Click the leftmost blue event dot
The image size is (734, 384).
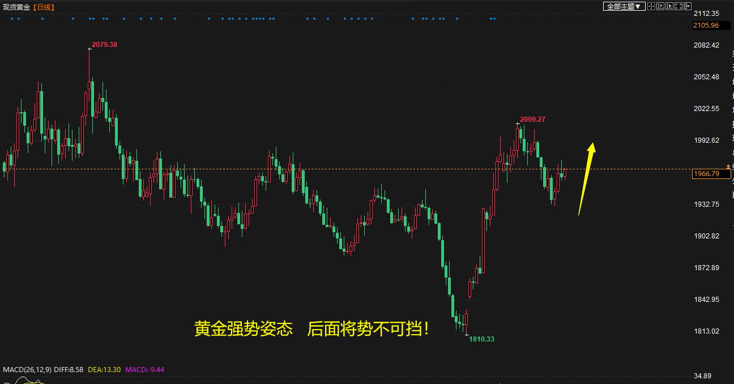(x=12, y=19)
